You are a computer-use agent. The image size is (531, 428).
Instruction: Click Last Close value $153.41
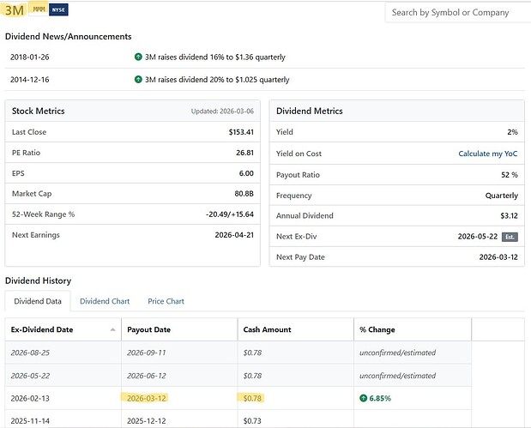241,132
